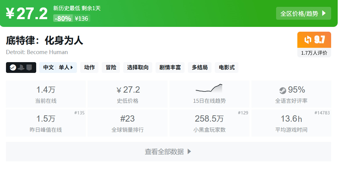Open the 全语言好评率 stat card

291,94
